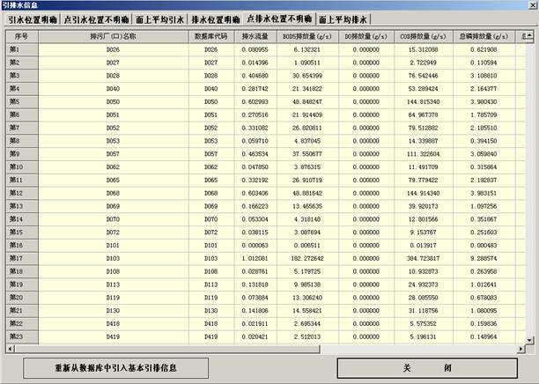The width and height of the screenshot is (539, 384).
Task: Select the 面上平均引水 tab
Action: (160, 18)
